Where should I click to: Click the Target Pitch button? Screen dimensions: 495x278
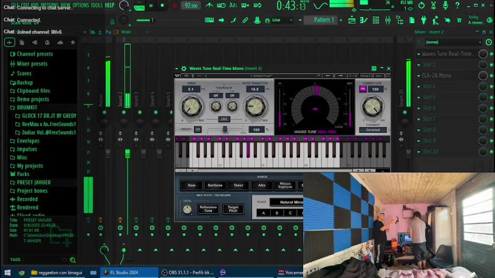(233, 209)
